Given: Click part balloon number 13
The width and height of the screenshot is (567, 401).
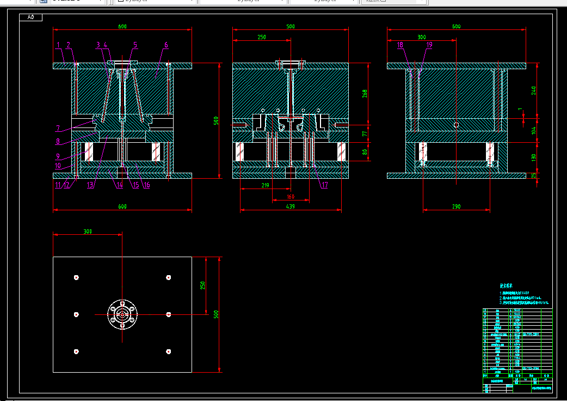Looking at the screenshot, I should [x=90, y=185].
